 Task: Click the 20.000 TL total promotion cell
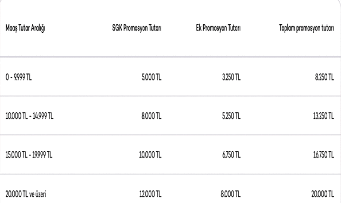point(323,194)
